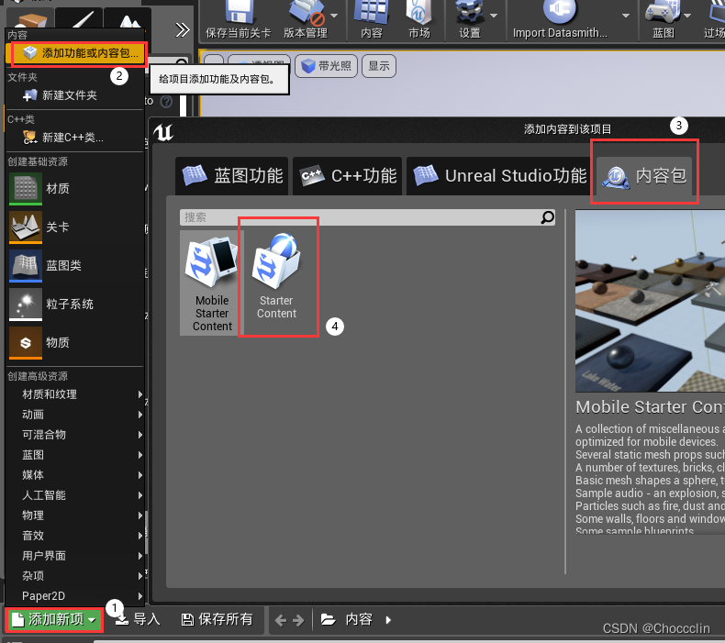Open the Blueprints (蓝图) gamepad icon
Image resolution: width=725 pixels, height=643 pixels.
[x=663, y=12]
